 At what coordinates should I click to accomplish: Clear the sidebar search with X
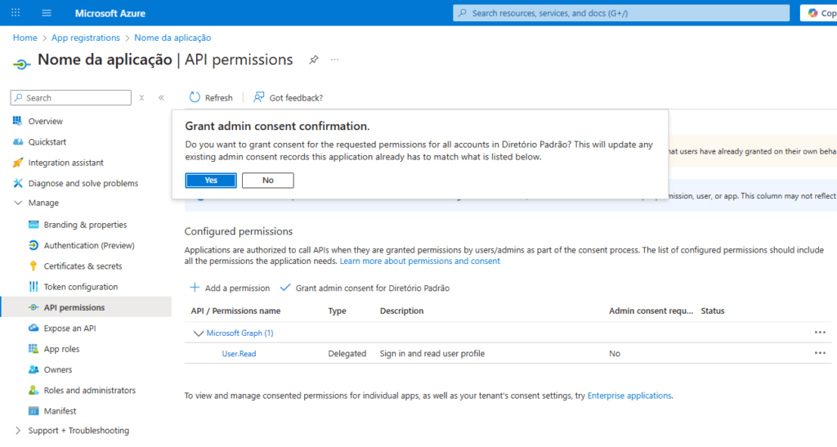(141, 97)
